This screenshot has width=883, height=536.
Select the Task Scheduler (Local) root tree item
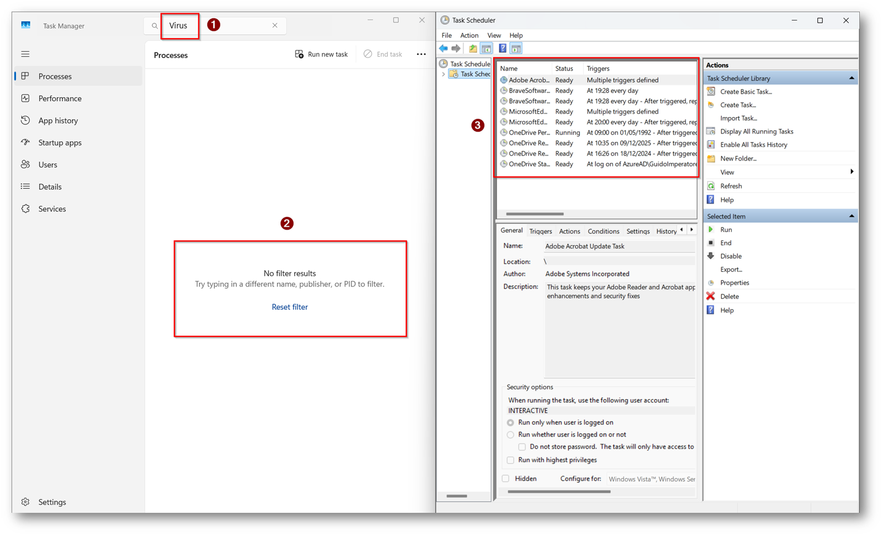coord(466,64)
